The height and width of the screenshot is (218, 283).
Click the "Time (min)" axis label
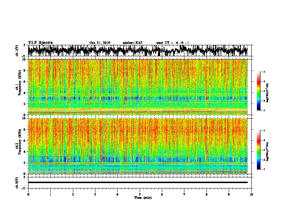tap(143, 198)
